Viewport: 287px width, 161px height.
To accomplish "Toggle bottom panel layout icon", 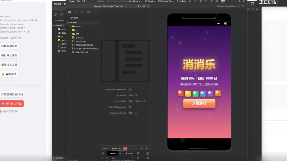I will [144, 6].
